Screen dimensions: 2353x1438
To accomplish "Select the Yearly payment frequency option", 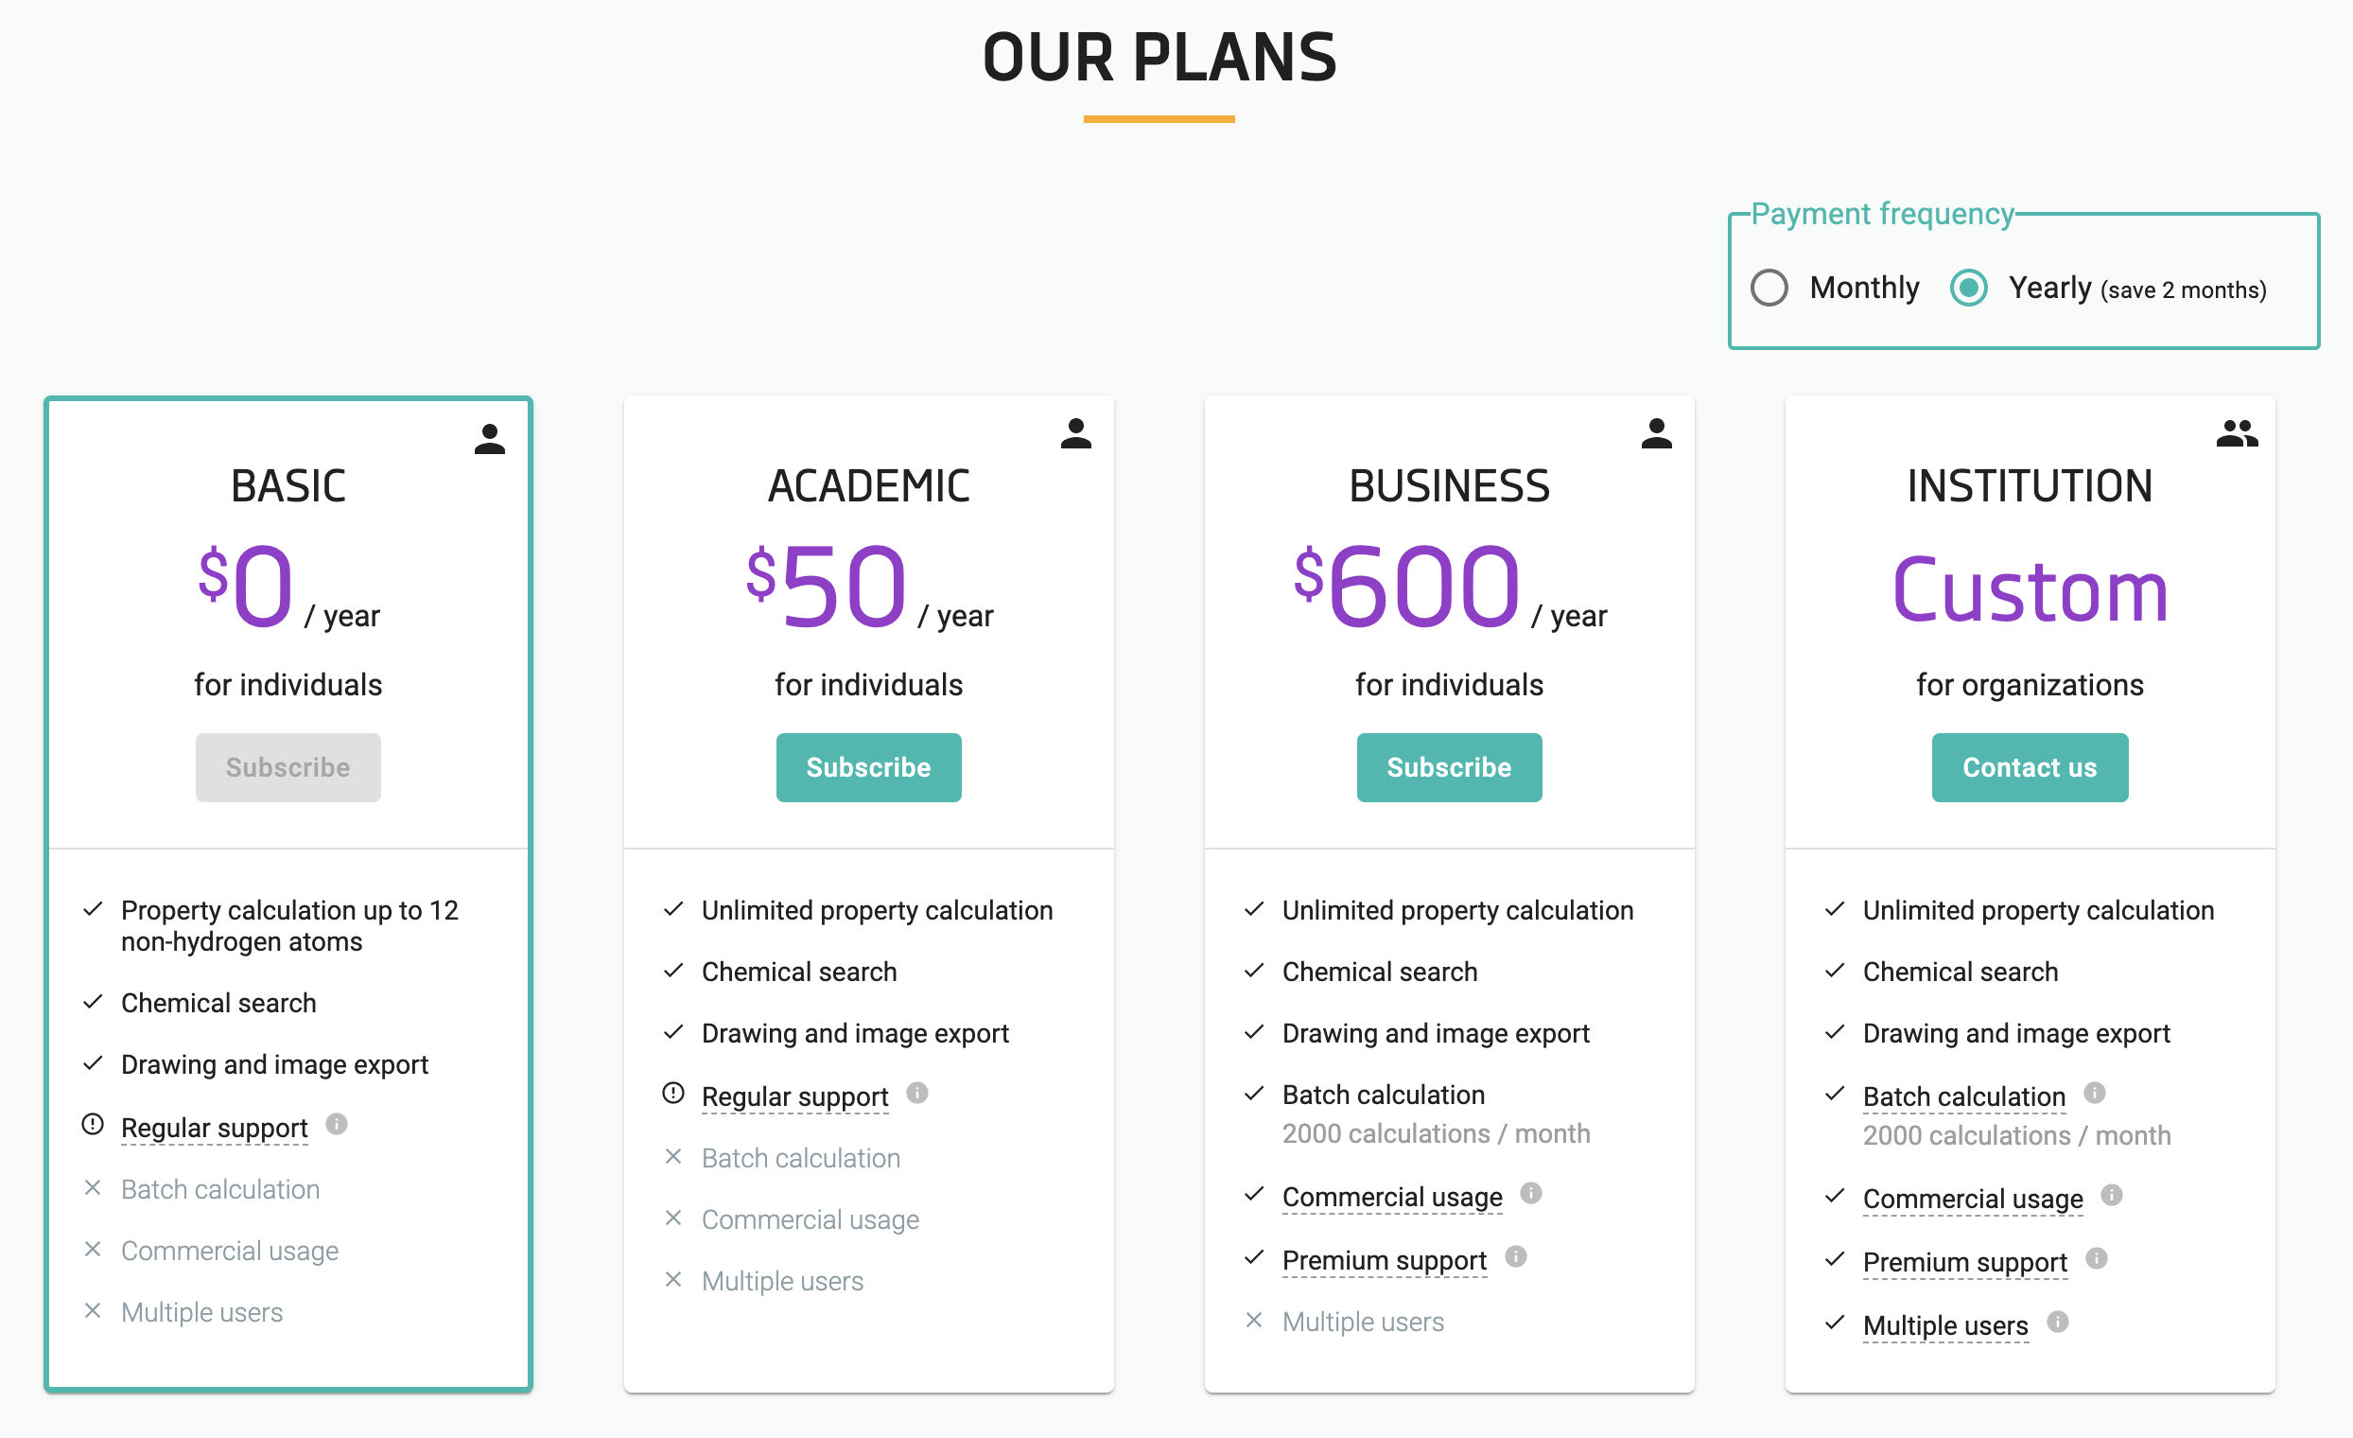I will click(x=1967, y=288).
